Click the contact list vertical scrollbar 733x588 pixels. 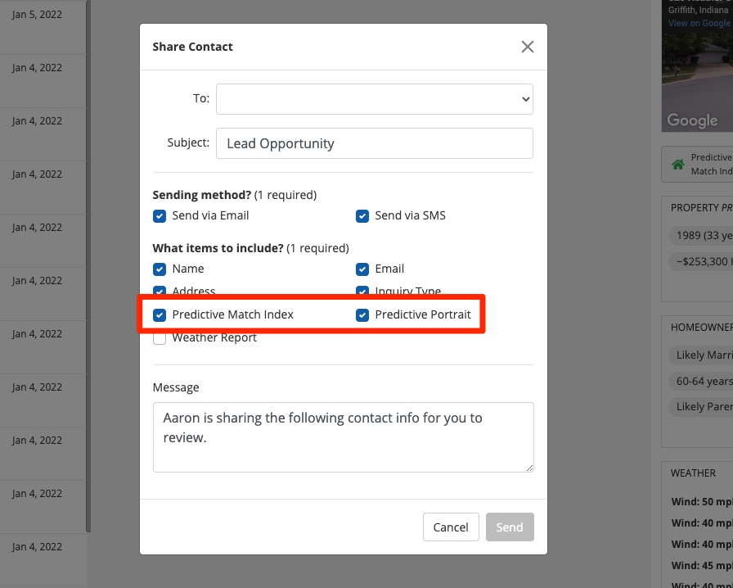pyautogui.click(x=88, y=246)
